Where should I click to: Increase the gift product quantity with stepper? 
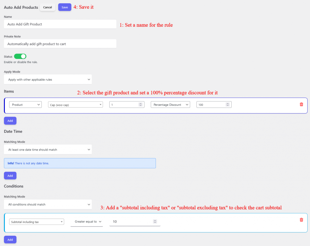tap(140, 103)
